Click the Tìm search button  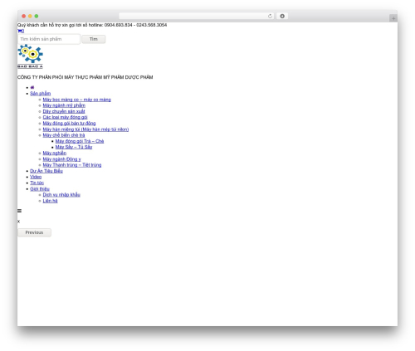point(94,39)
